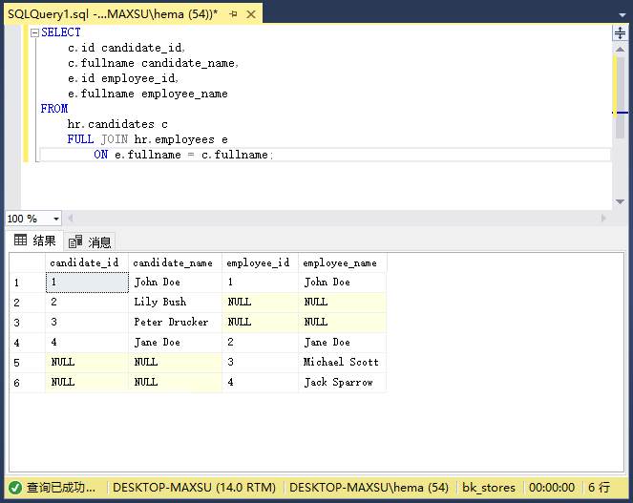
Task: Click the Jack Sparrow employee_name cell
Action: pos(343,383)
